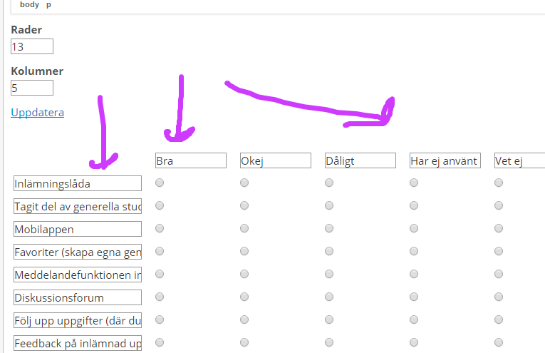Edit the Dåligt column header field
This screenshot has height=353, width=545.
click(x=360, y=160)
